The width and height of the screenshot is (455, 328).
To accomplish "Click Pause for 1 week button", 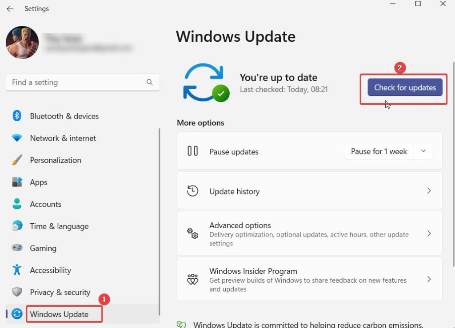I will click(379, 151).
